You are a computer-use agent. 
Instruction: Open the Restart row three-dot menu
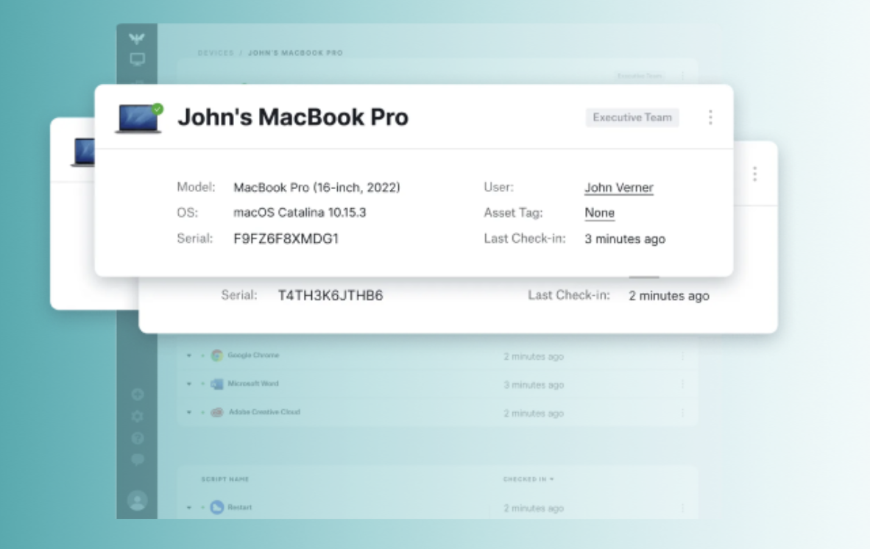[x=682, y=507]
